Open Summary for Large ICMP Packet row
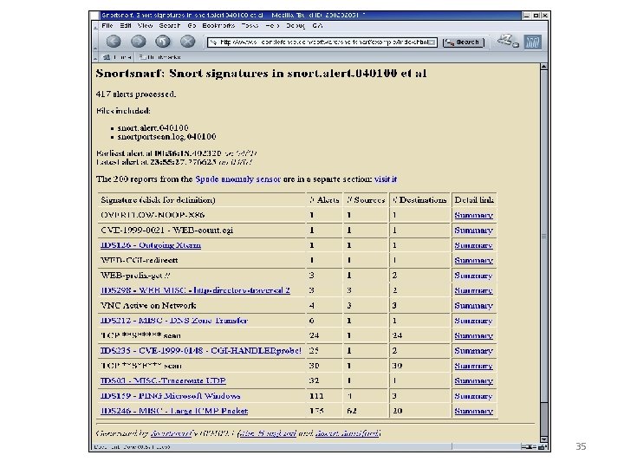Image resolution: width=624 pixels, height=468 pixels. click(473, 411)
